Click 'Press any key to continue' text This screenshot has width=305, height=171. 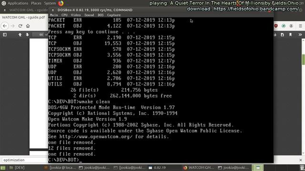83,32
